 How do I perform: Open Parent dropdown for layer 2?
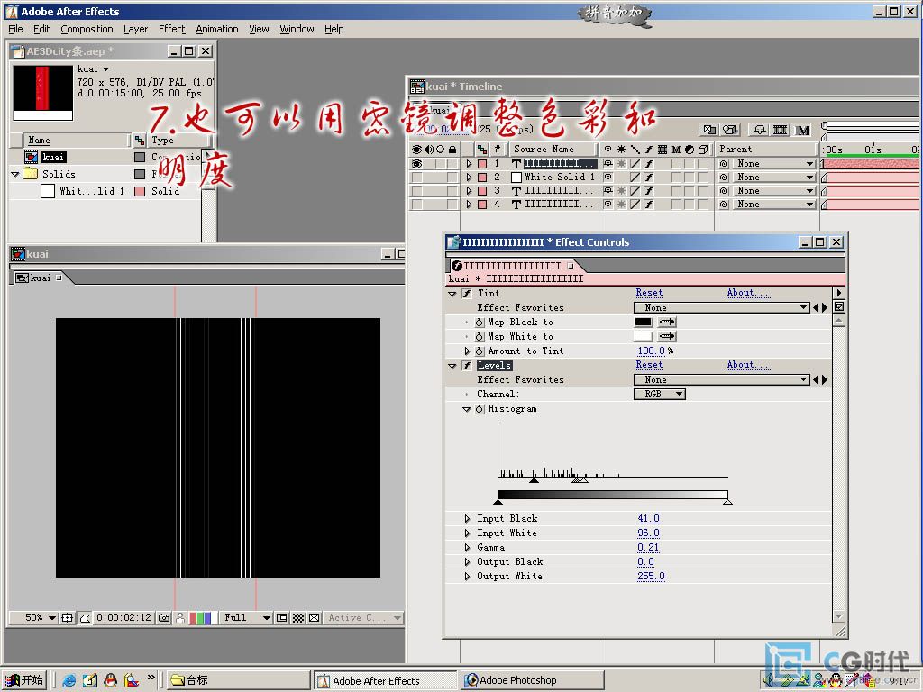774,178
